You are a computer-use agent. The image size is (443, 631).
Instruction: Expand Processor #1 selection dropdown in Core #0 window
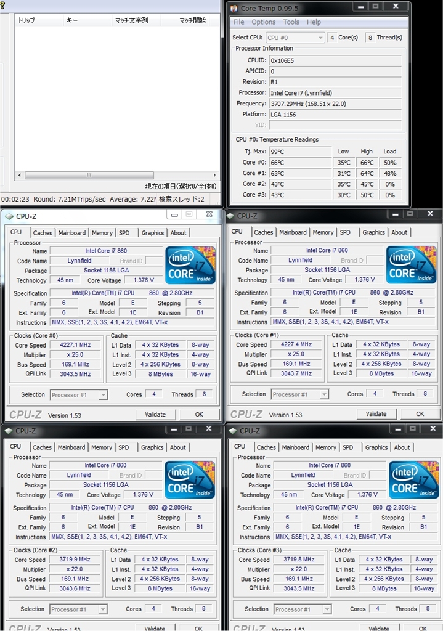(79, 395)
